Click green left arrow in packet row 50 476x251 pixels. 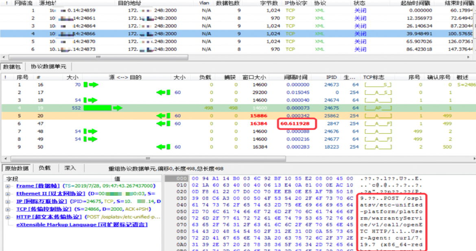(163, 147)
